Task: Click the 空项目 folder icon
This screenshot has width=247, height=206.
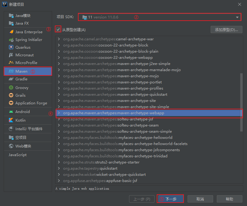Action: (11, 138)
